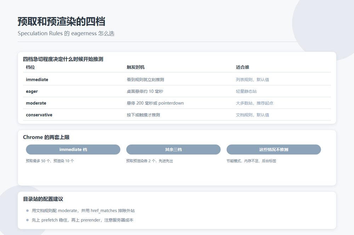Click bullet "先上 prefetch 稳住，再上 prerender，注意服务器成本"
Viewport: 354px width, 235px height.
tap(82, 220)
